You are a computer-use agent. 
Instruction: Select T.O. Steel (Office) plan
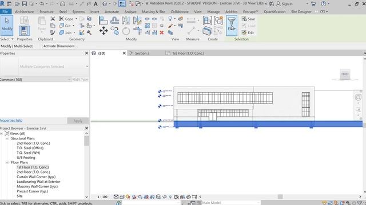30,148
